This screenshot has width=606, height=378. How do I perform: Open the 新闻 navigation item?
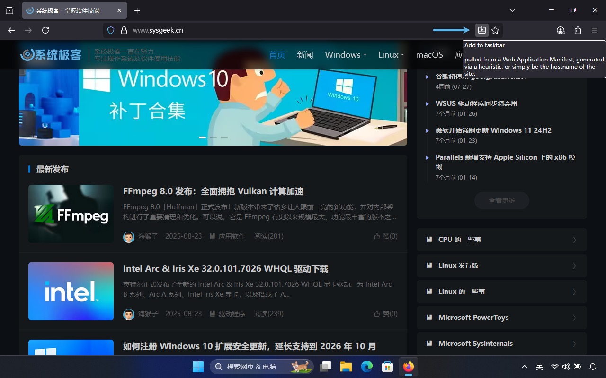click(x=305, y=55)
